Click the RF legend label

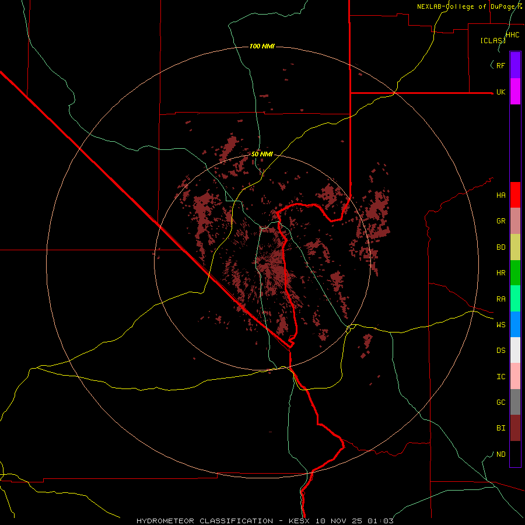coord(501,65)
